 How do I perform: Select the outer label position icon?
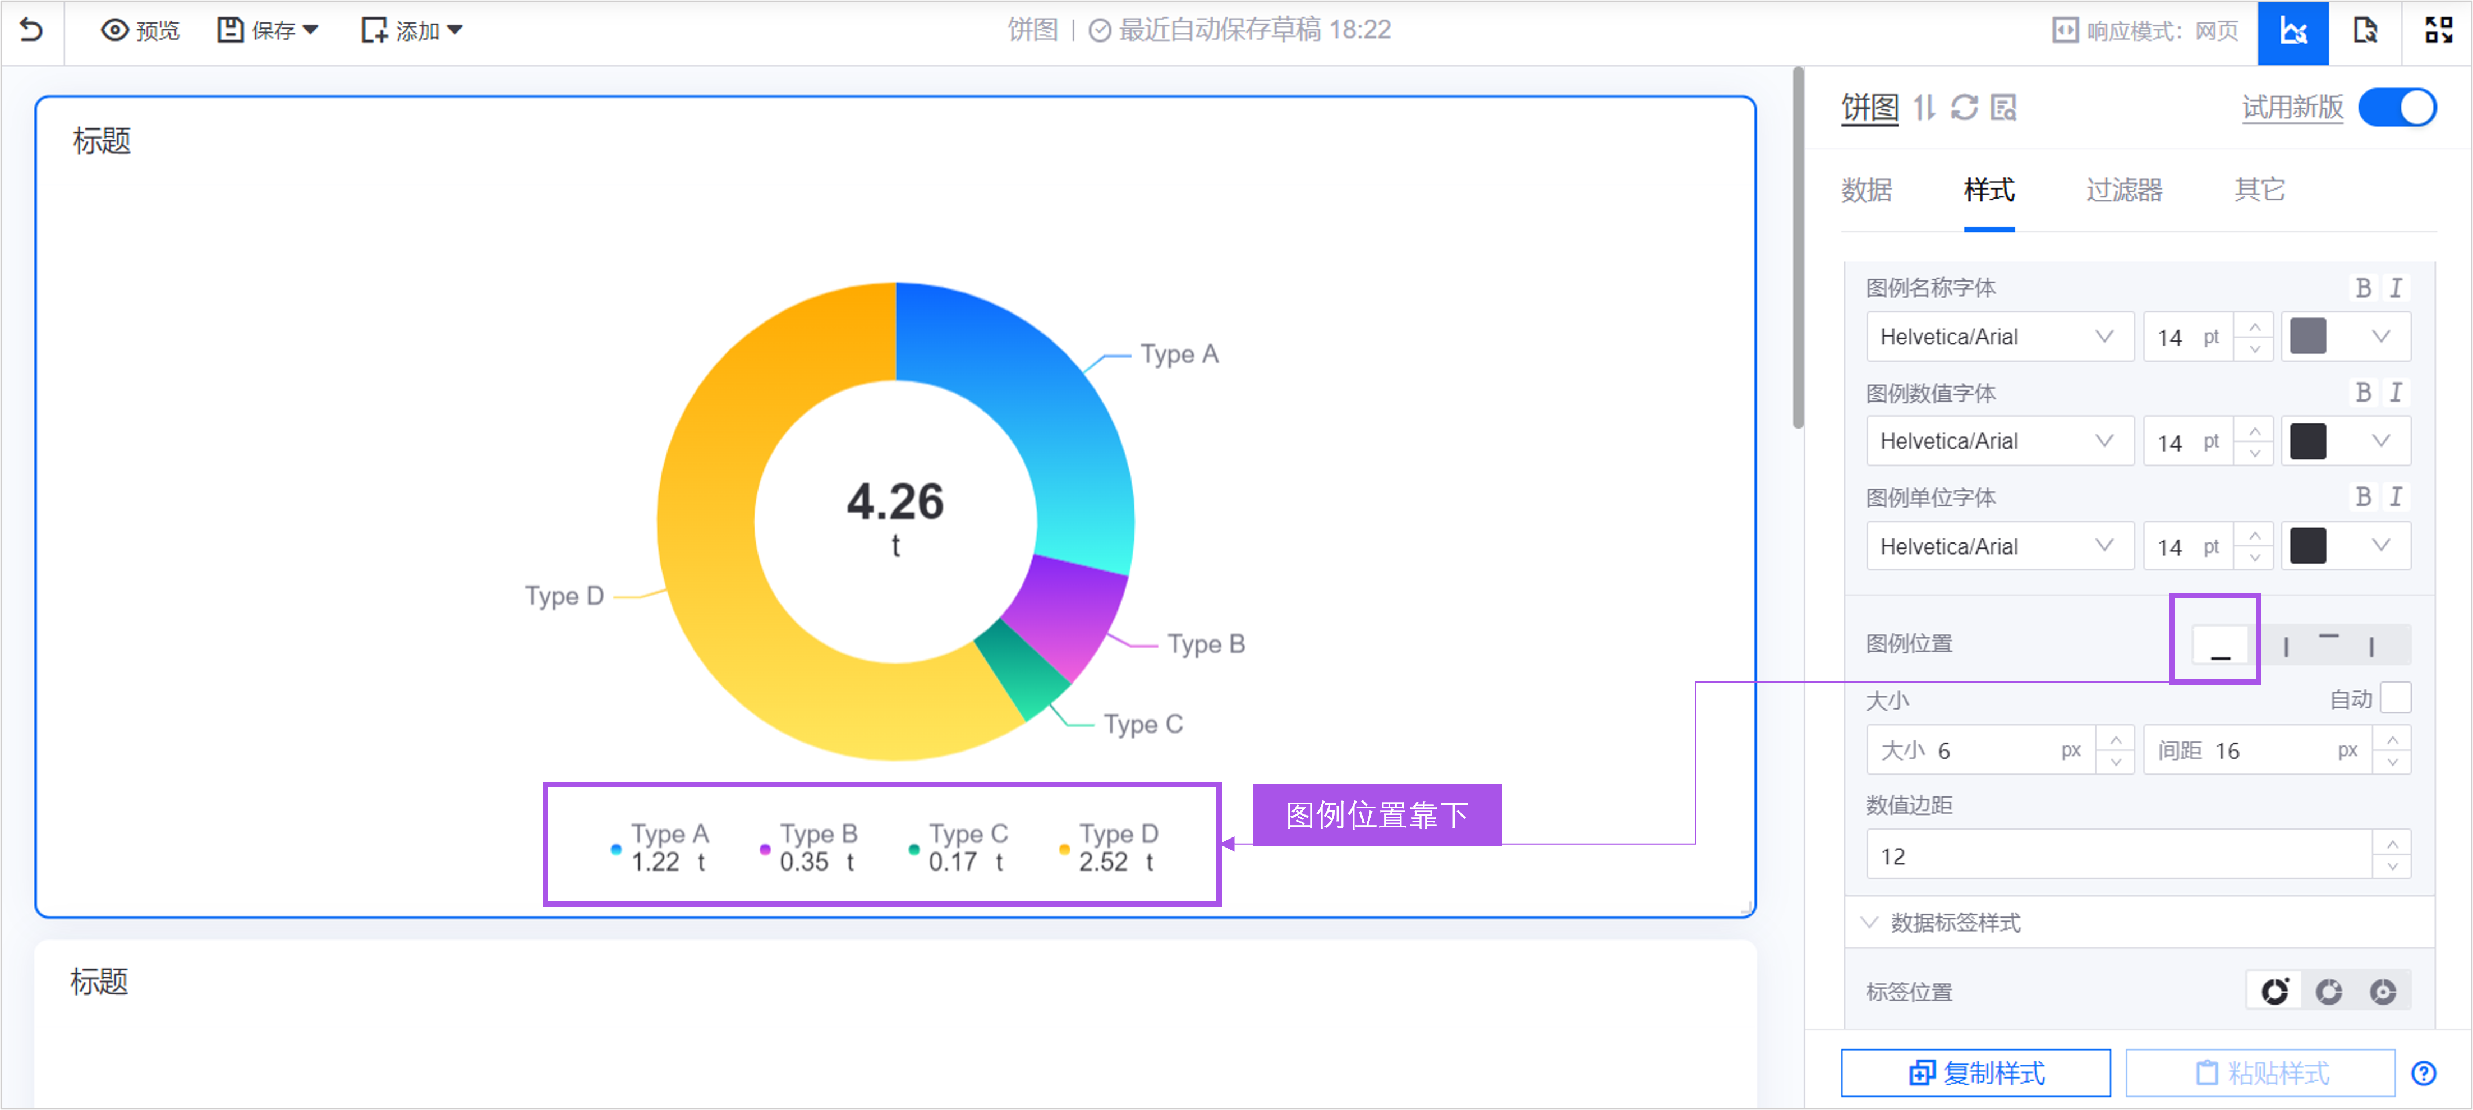(2274, 991)
